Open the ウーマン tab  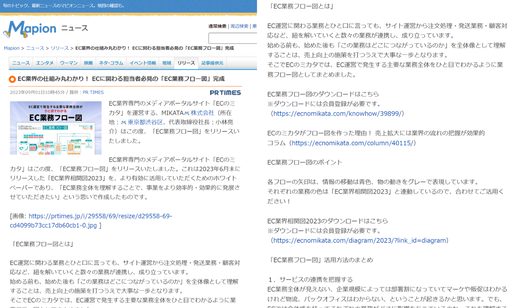coord(69,63)
